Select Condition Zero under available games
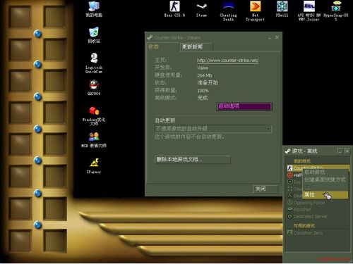Viewport: 353px width, 264px height. [x=308, y=233]
